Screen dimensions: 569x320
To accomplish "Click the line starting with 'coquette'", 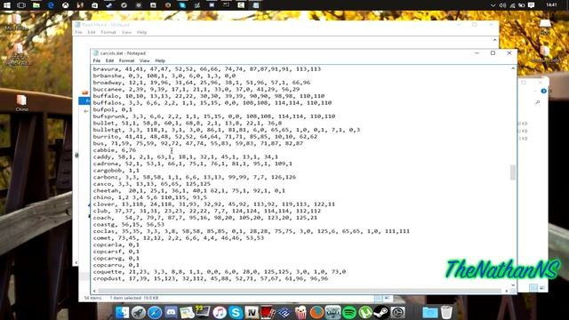I will coord(220,272).
